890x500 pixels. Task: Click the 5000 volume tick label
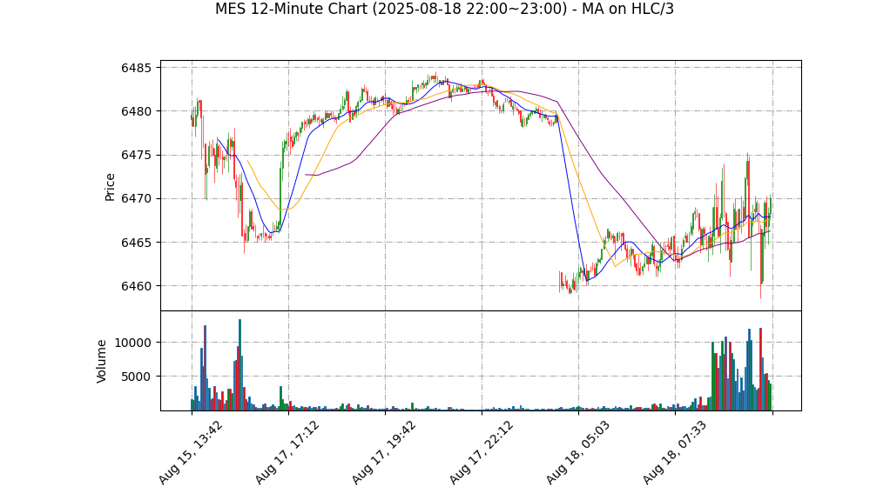point(137,377)
